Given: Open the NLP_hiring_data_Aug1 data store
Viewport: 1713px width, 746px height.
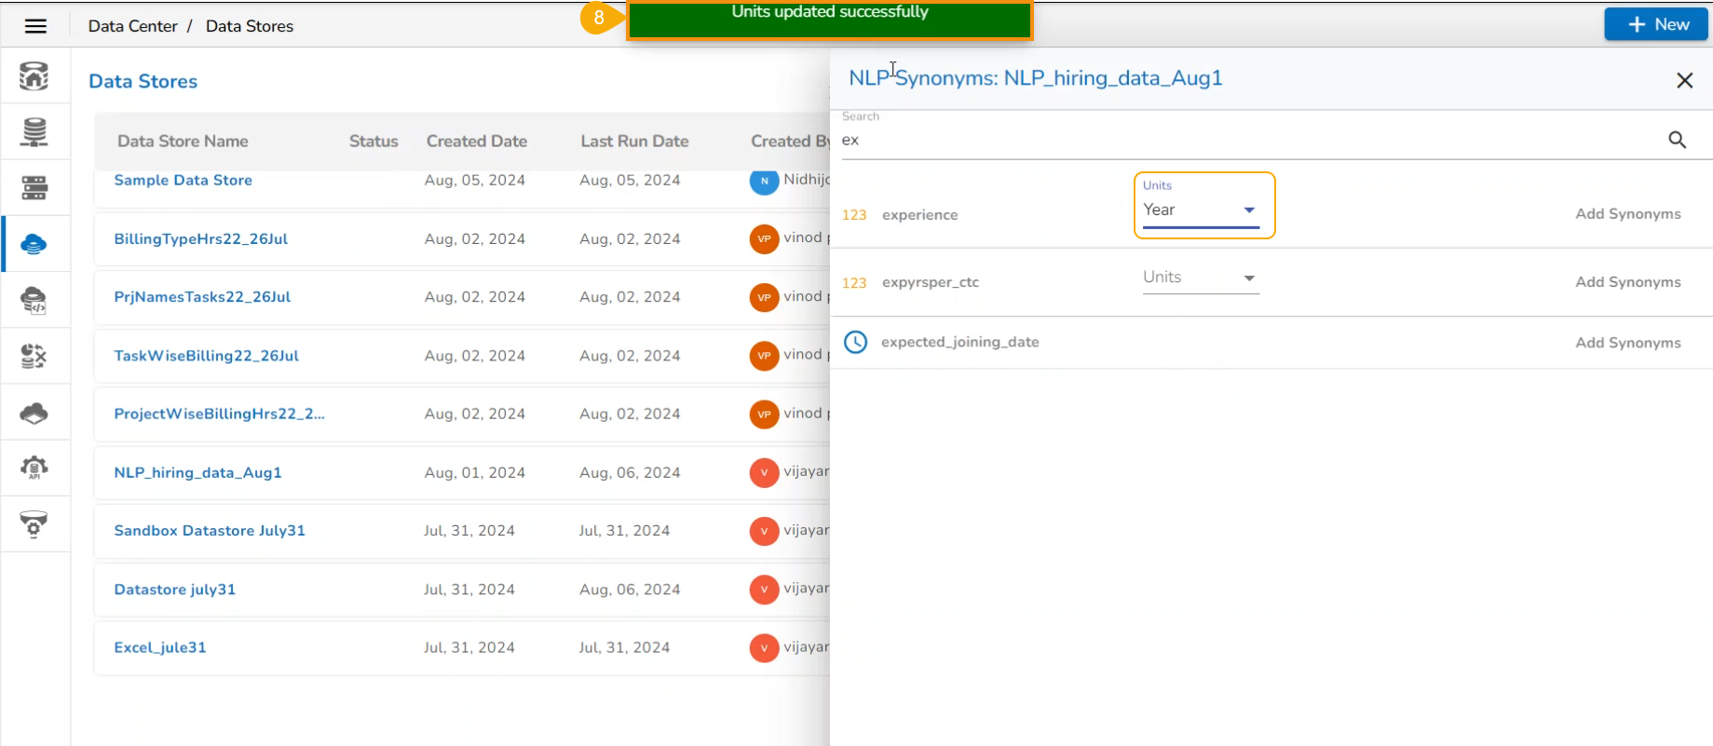Looking at the screenshot, I should click(x=197, y=473).
